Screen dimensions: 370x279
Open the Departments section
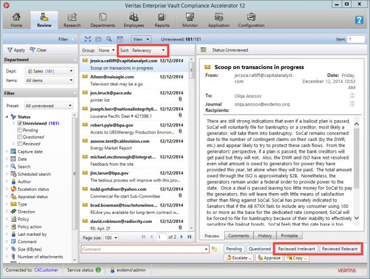click(103, 20)
